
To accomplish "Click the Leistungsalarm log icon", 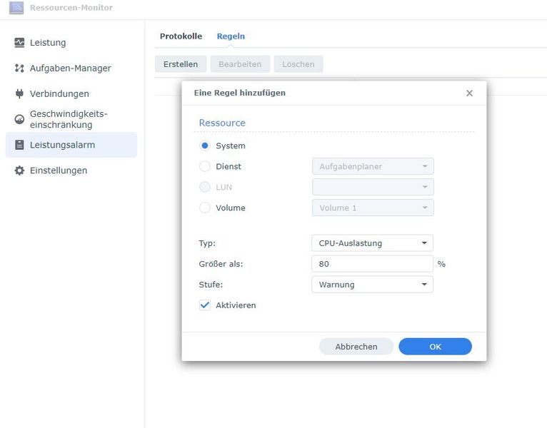I will pos(19,145).
